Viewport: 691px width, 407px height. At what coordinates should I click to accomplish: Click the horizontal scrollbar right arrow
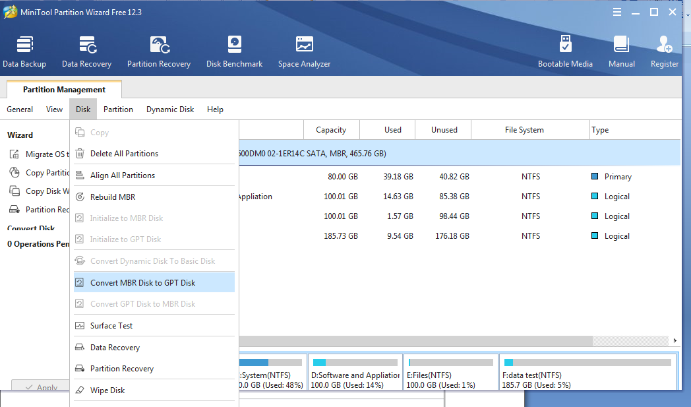coord(675,340)
